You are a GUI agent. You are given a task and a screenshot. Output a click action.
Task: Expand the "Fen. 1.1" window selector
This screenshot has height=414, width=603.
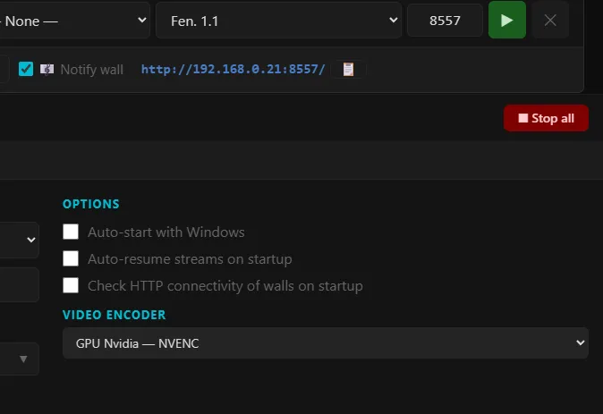click(279, 21)
